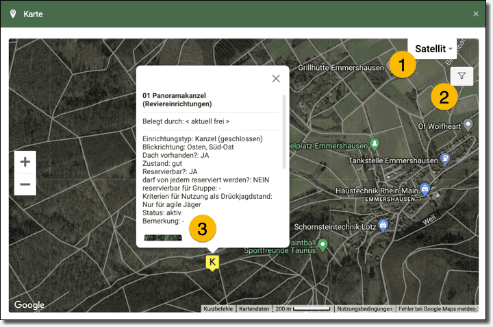The height and width of the screenshot is (327, 493).
Task: Click the green Spielplatz Emmershausen park pin
Action: 374,143
